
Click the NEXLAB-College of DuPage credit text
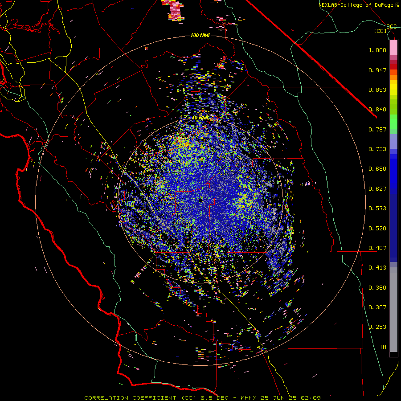pos(358,5)
